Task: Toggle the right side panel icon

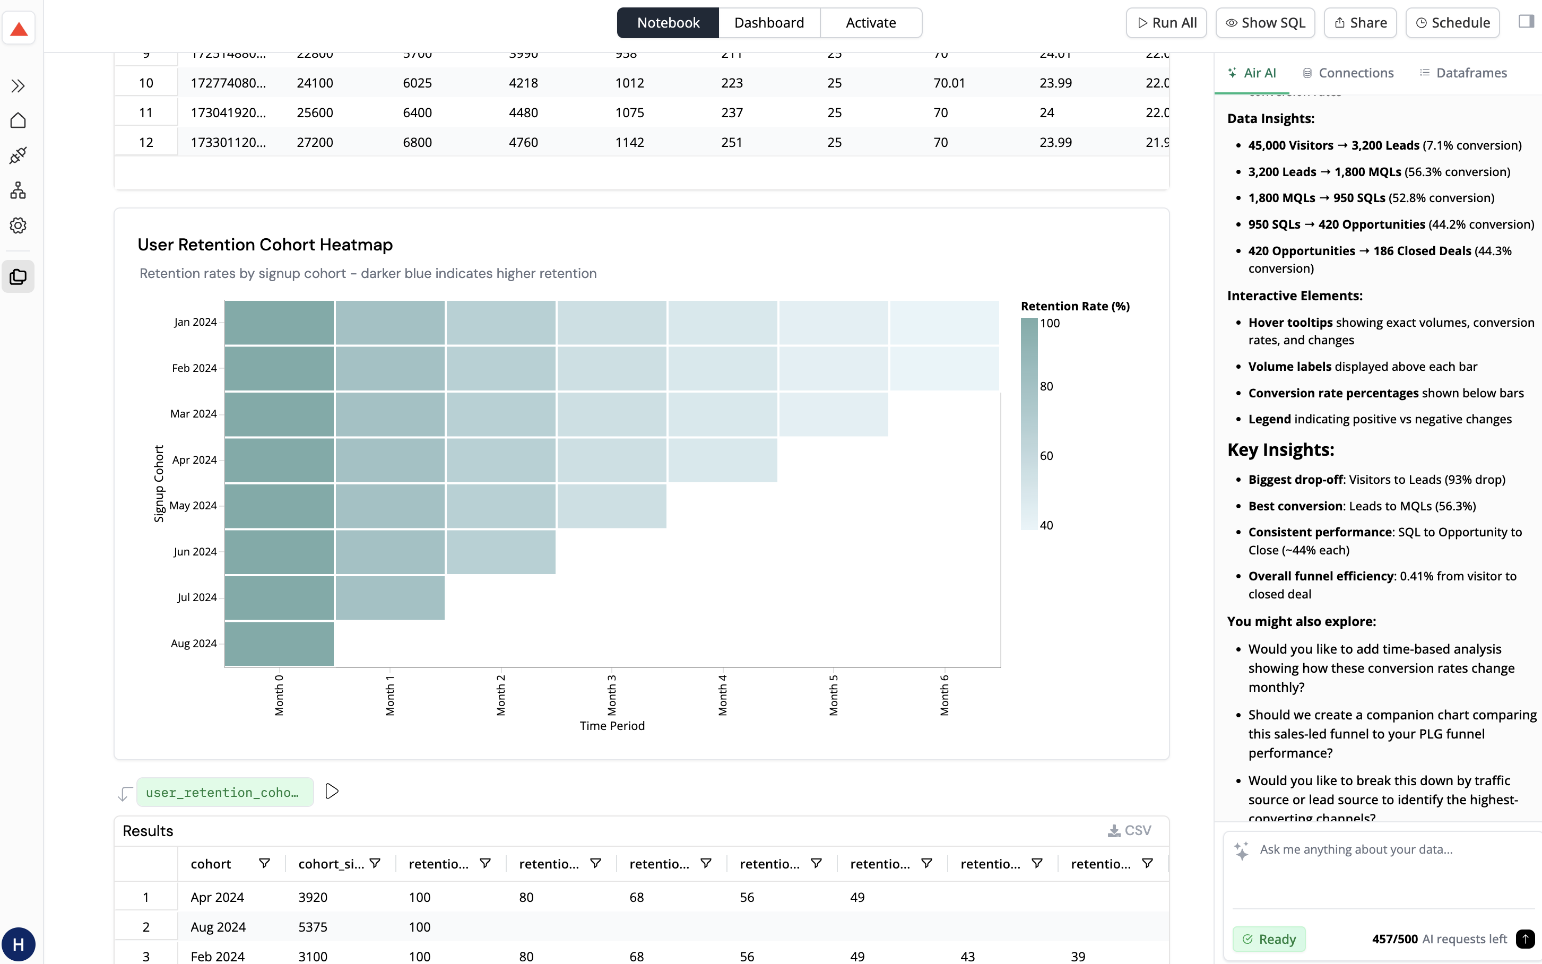Action: pyautogui.click(x=1526, y=22)
